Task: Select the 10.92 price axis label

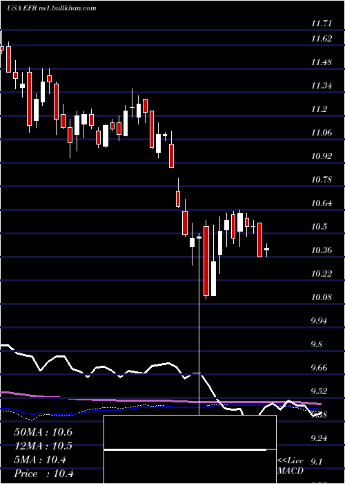Action: tap(322, 156)
